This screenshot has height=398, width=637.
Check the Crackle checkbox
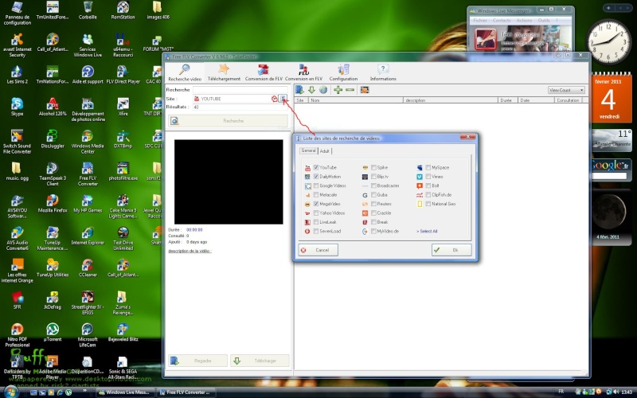coord(373,213)
